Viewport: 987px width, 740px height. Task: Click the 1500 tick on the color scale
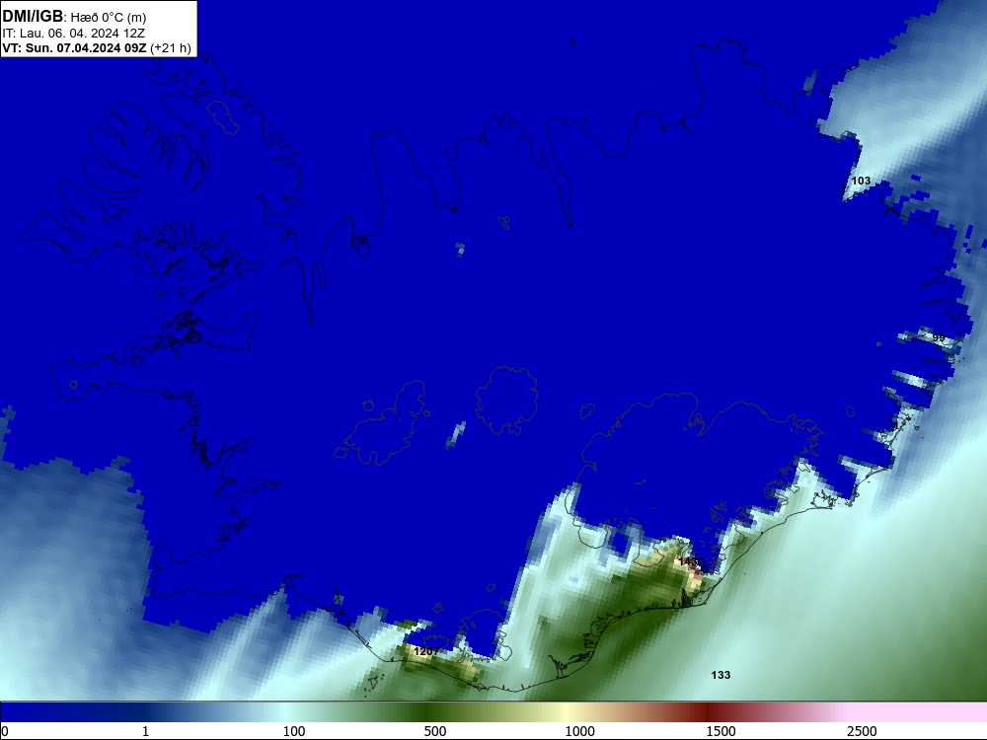coord(721,731)
